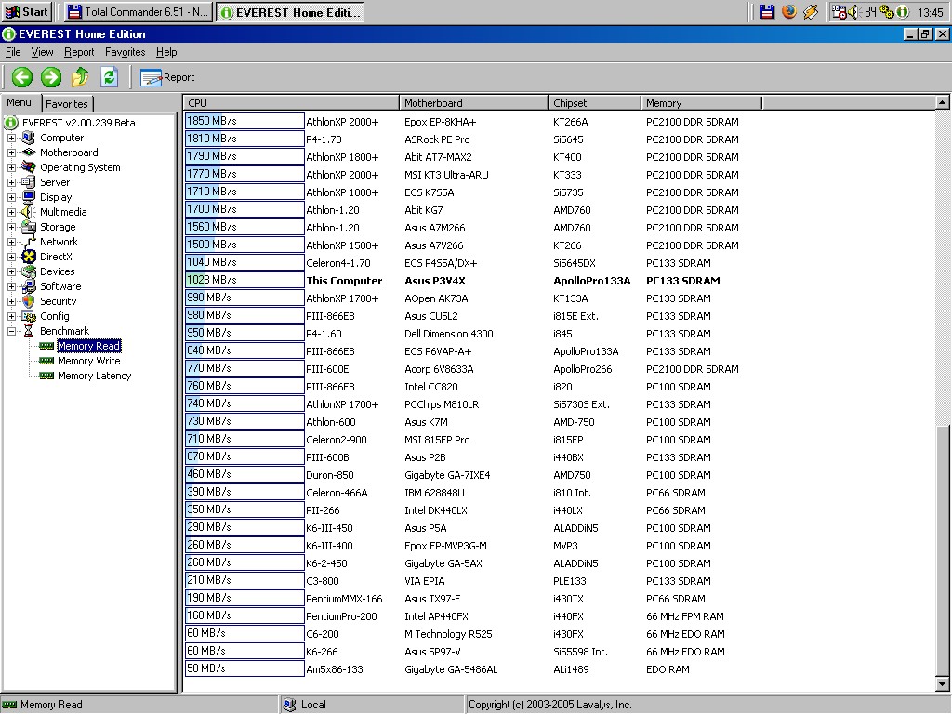Switch to the Menu tab
The width and height of the screenshot is (952, 714).
pyautogui.click(x=20, y=102)
